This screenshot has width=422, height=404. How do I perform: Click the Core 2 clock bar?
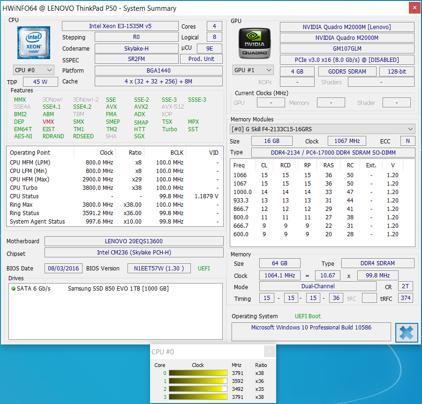[x=198, y=389]
